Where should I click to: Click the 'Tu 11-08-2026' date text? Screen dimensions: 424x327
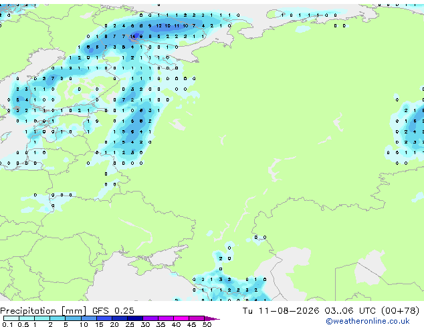click(x=281, y=311)
